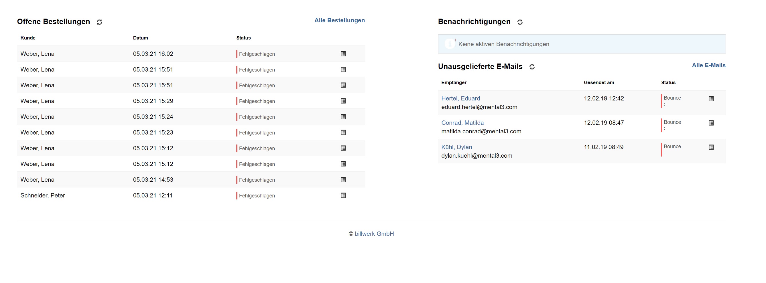Select the date 05.03.21 15:29
This screenshot has width=766, height=283.
pyautogui.click(x=153, y=101)
